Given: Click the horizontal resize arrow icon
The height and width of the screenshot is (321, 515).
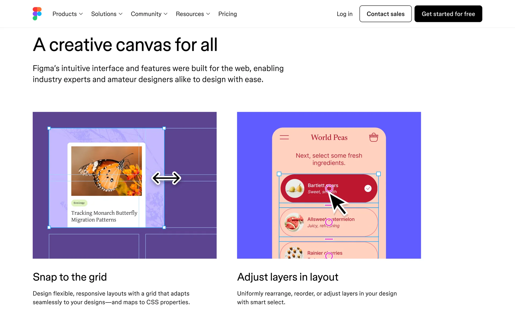Looking at the screenshot, I should pyautogui.click(x=166, y=178).
